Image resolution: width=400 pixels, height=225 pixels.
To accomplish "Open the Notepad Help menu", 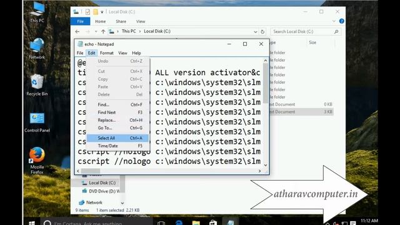I will coord(136,53).
